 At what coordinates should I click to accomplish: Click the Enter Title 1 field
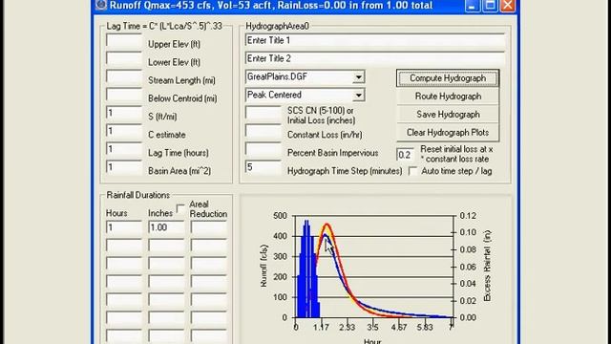click(375, 40)
